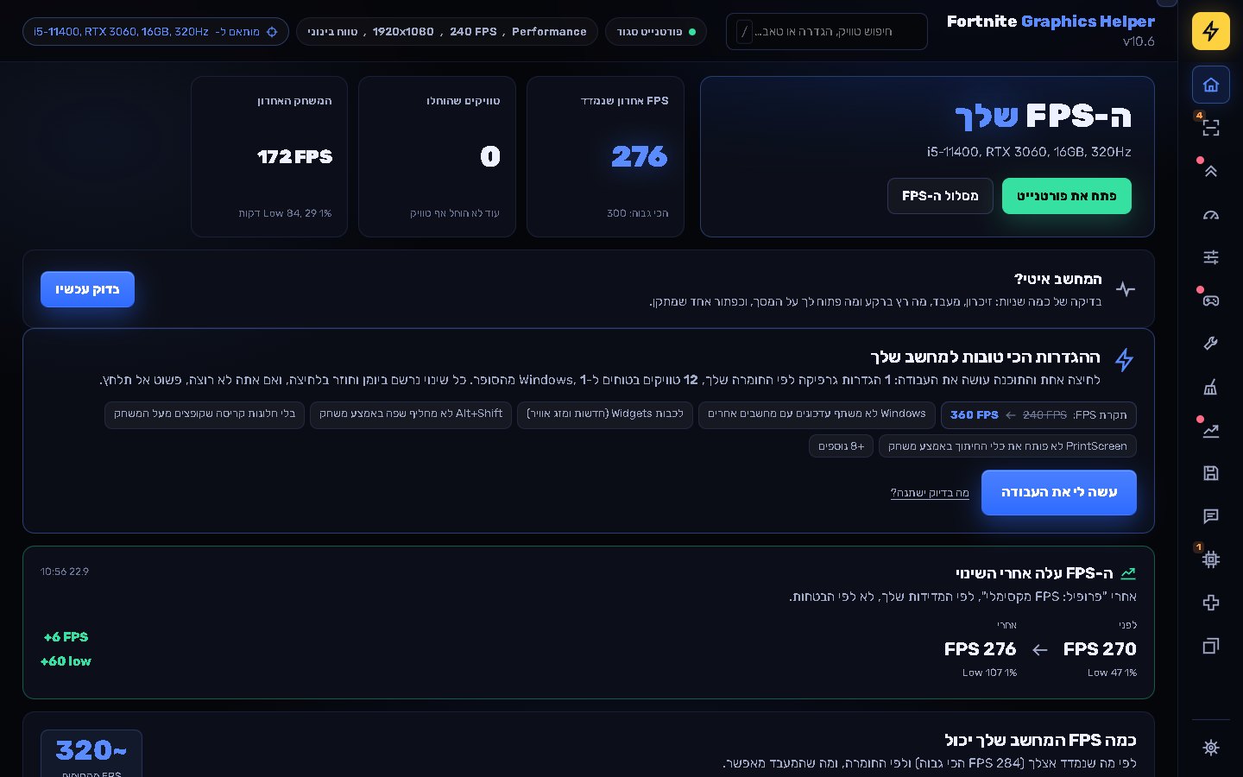Open the double chevron up boost icon
Image resolution: width=1243 pixels, height=777 pixels.
(x=1211, y=171)
